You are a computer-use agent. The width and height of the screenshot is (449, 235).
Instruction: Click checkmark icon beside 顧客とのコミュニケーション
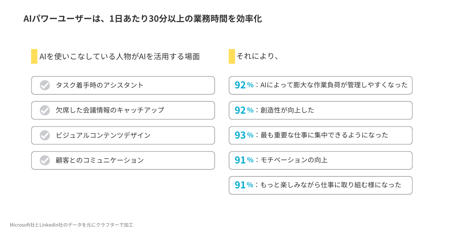[x=45, y=160]
